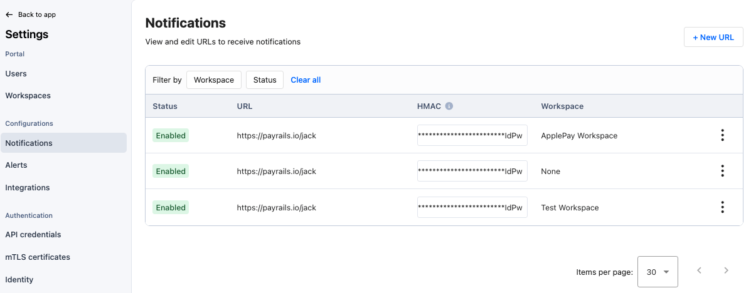Open the kebab menu for Test Workspace row
This screenshot has width=751, height=293.
pyautogui.click(x=722, y=207)
